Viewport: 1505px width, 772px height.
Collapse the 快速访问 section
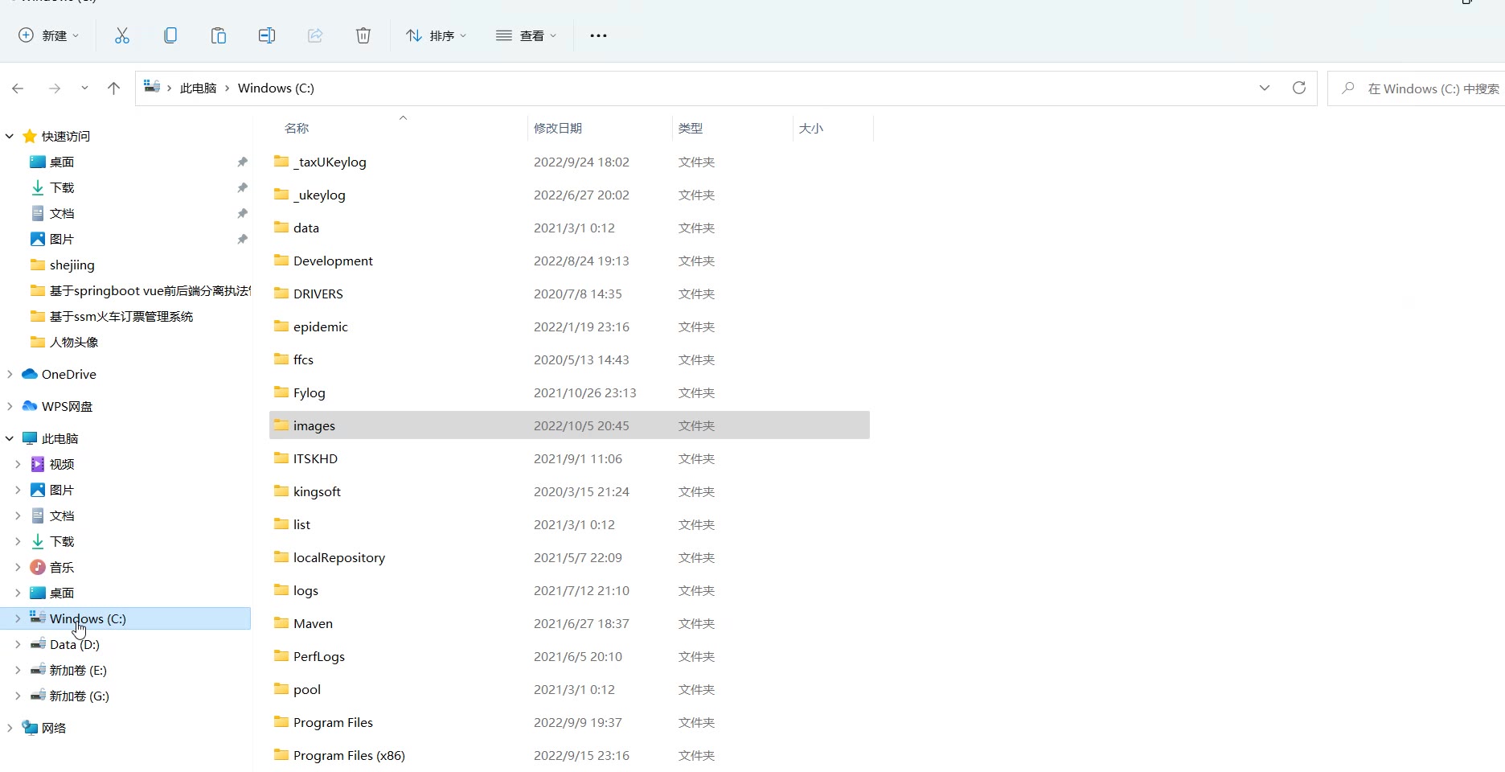coord(10,136)
